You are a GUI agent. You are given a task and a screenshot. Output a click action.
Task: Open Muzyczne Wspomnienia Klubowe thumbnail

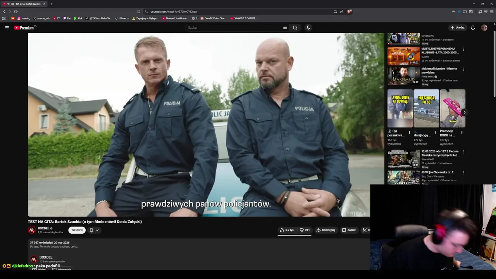[404, 56]
